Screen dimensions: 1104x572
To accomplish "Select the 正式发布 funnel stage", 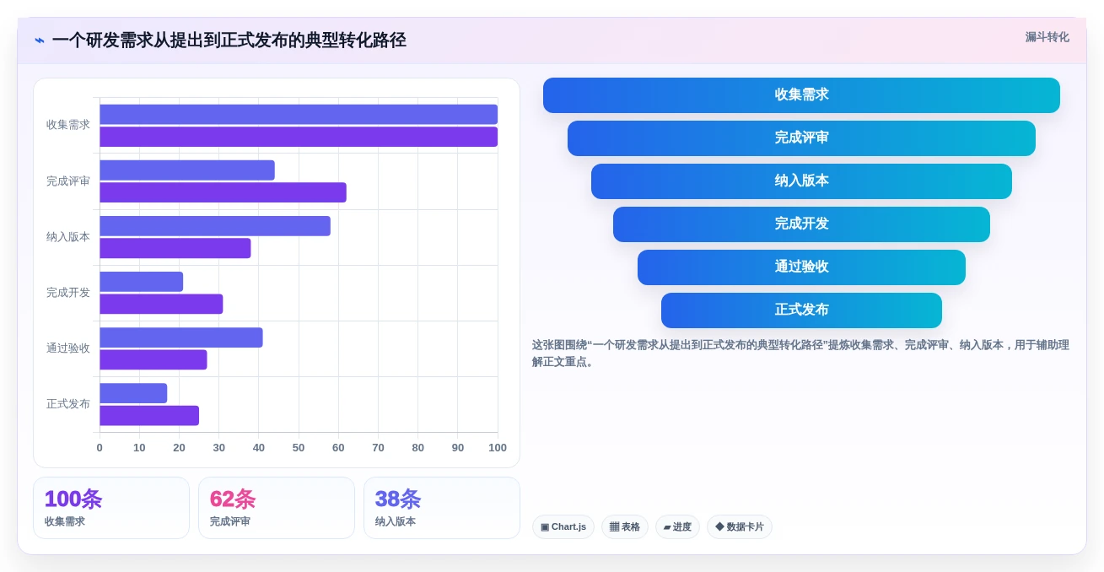I will (x=801, y=310).
